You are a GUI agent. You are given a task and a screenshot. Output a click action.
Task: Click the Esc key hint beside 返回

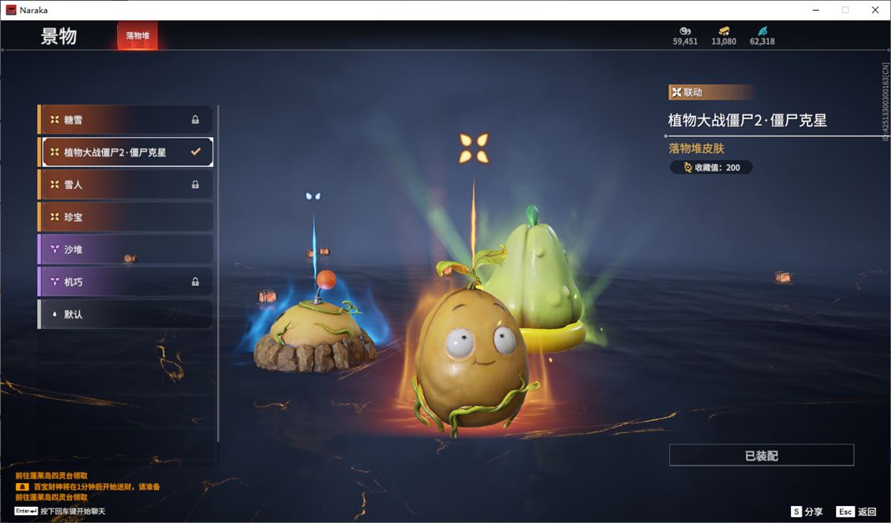[846, 511]
